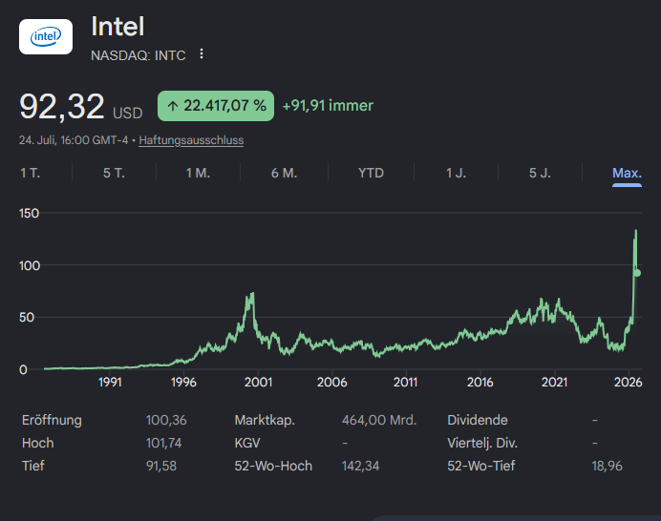Click the 2001 x-axis year label
The width and height of the screenshot is (661, 521).
[258, 382]
